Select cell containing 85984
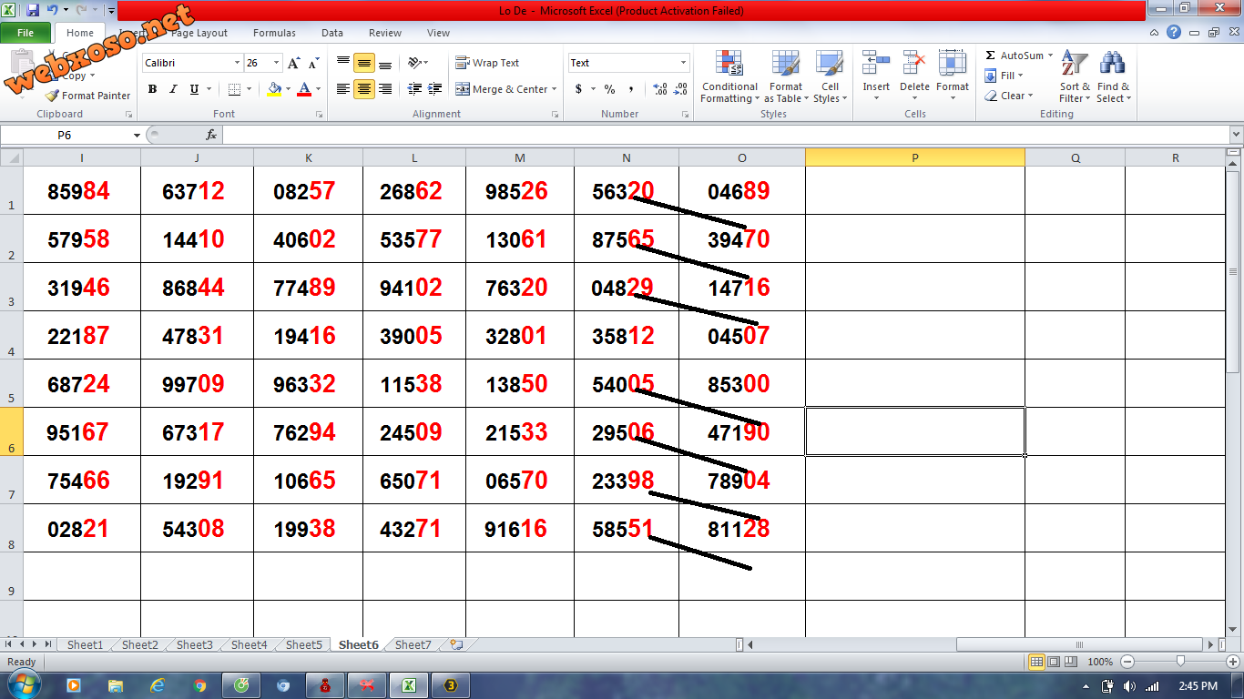Image resolution: width=1244 pixels, height=699 pixels. click(x=81, y=191)
